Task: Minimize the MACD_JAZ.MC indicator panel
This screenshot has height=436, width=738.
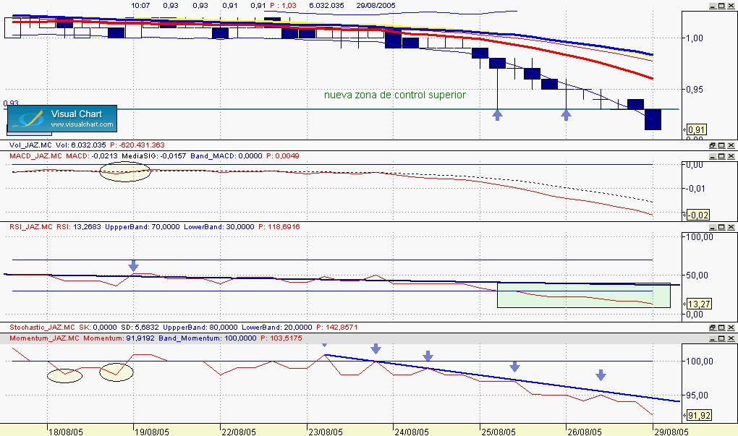Action: pos(712,155)
